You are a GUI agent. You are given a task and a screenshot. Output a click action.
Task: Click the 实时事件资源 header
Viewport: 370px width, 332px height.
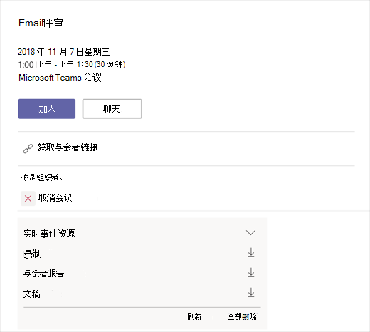tap(49, 234)
